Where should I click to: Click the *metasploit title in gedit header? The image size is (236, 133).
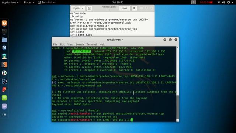[109, 7]
